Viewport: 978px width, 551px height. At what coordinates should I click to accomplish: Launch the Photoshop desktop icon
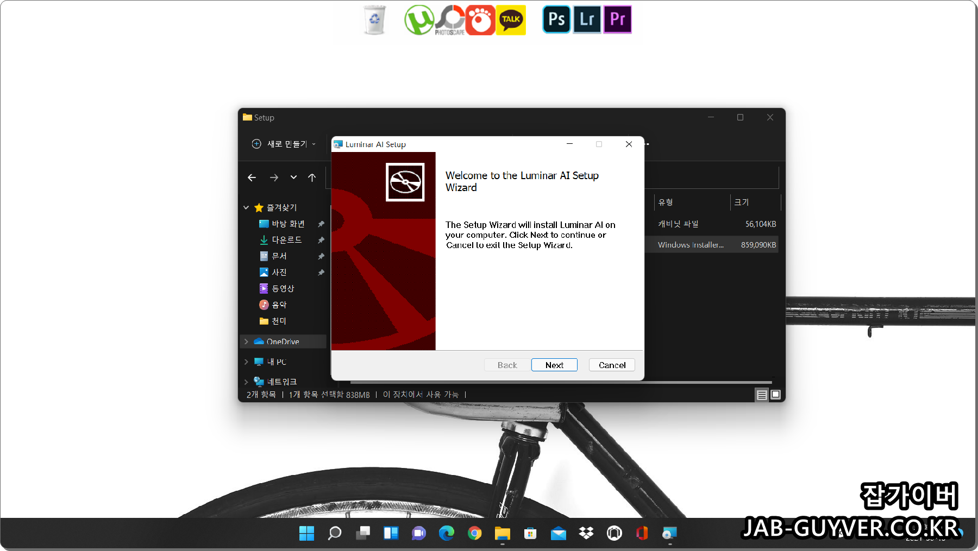click(556, 20)
